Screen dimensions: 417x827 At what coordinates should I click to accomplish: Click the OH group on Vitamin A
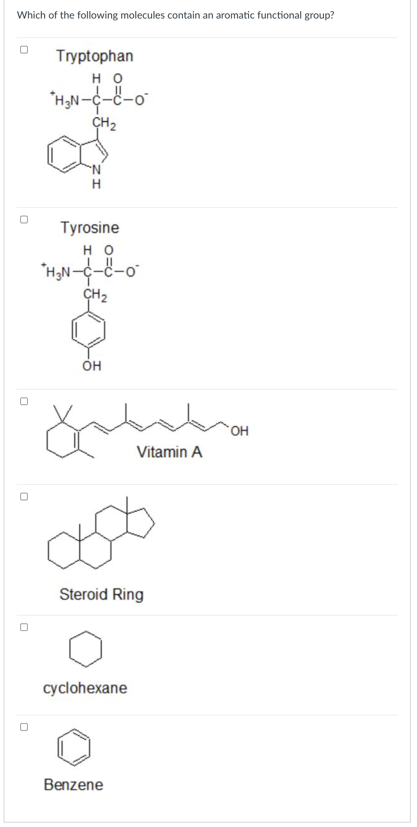pos(240,430)
